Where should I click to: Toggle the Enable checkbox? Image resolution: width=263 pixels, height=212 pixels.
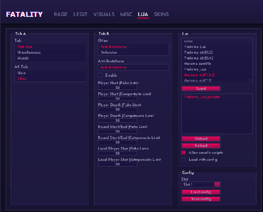click(100, 75)
